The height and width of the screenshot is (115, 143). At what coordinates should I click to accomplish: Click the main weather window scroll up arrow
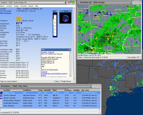click(74, 9)
